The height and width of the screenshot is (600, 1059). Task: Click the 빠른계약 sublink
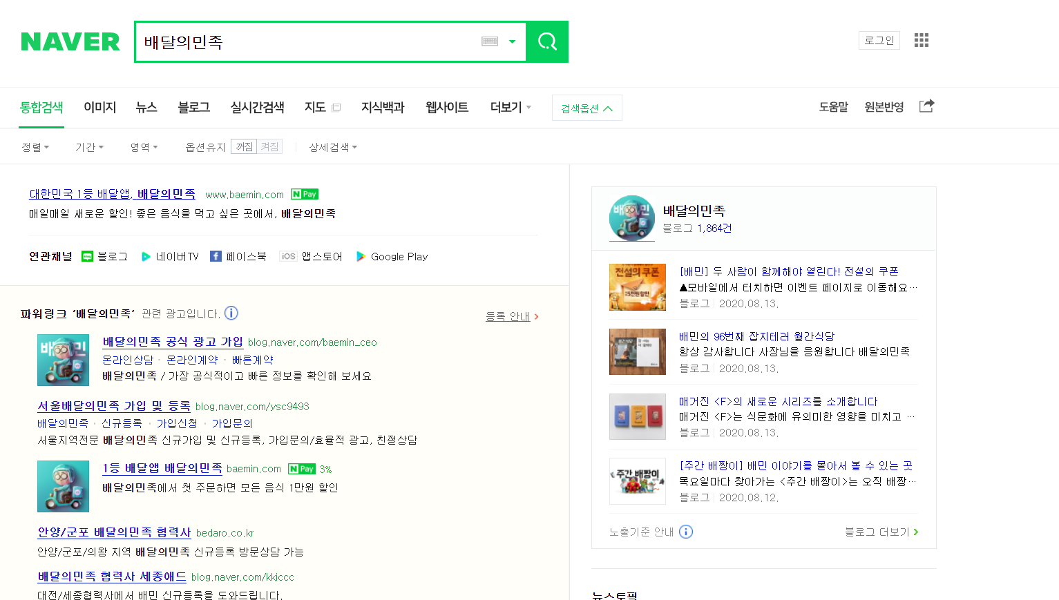pos(252,360)
